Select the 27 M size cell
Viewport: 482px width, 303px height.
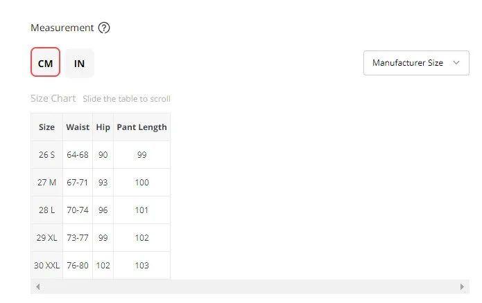click(46, 183)
